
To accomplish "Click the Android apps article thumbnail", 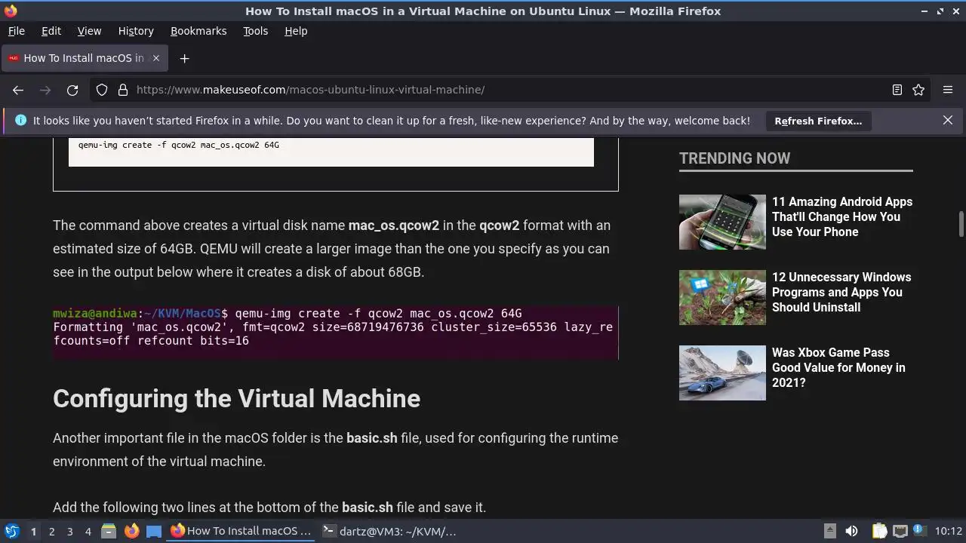I will pos(722,222).
